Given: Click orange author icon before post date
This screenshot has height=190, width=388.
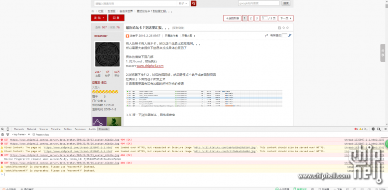Looking at the screenshot, I should 128,36.
